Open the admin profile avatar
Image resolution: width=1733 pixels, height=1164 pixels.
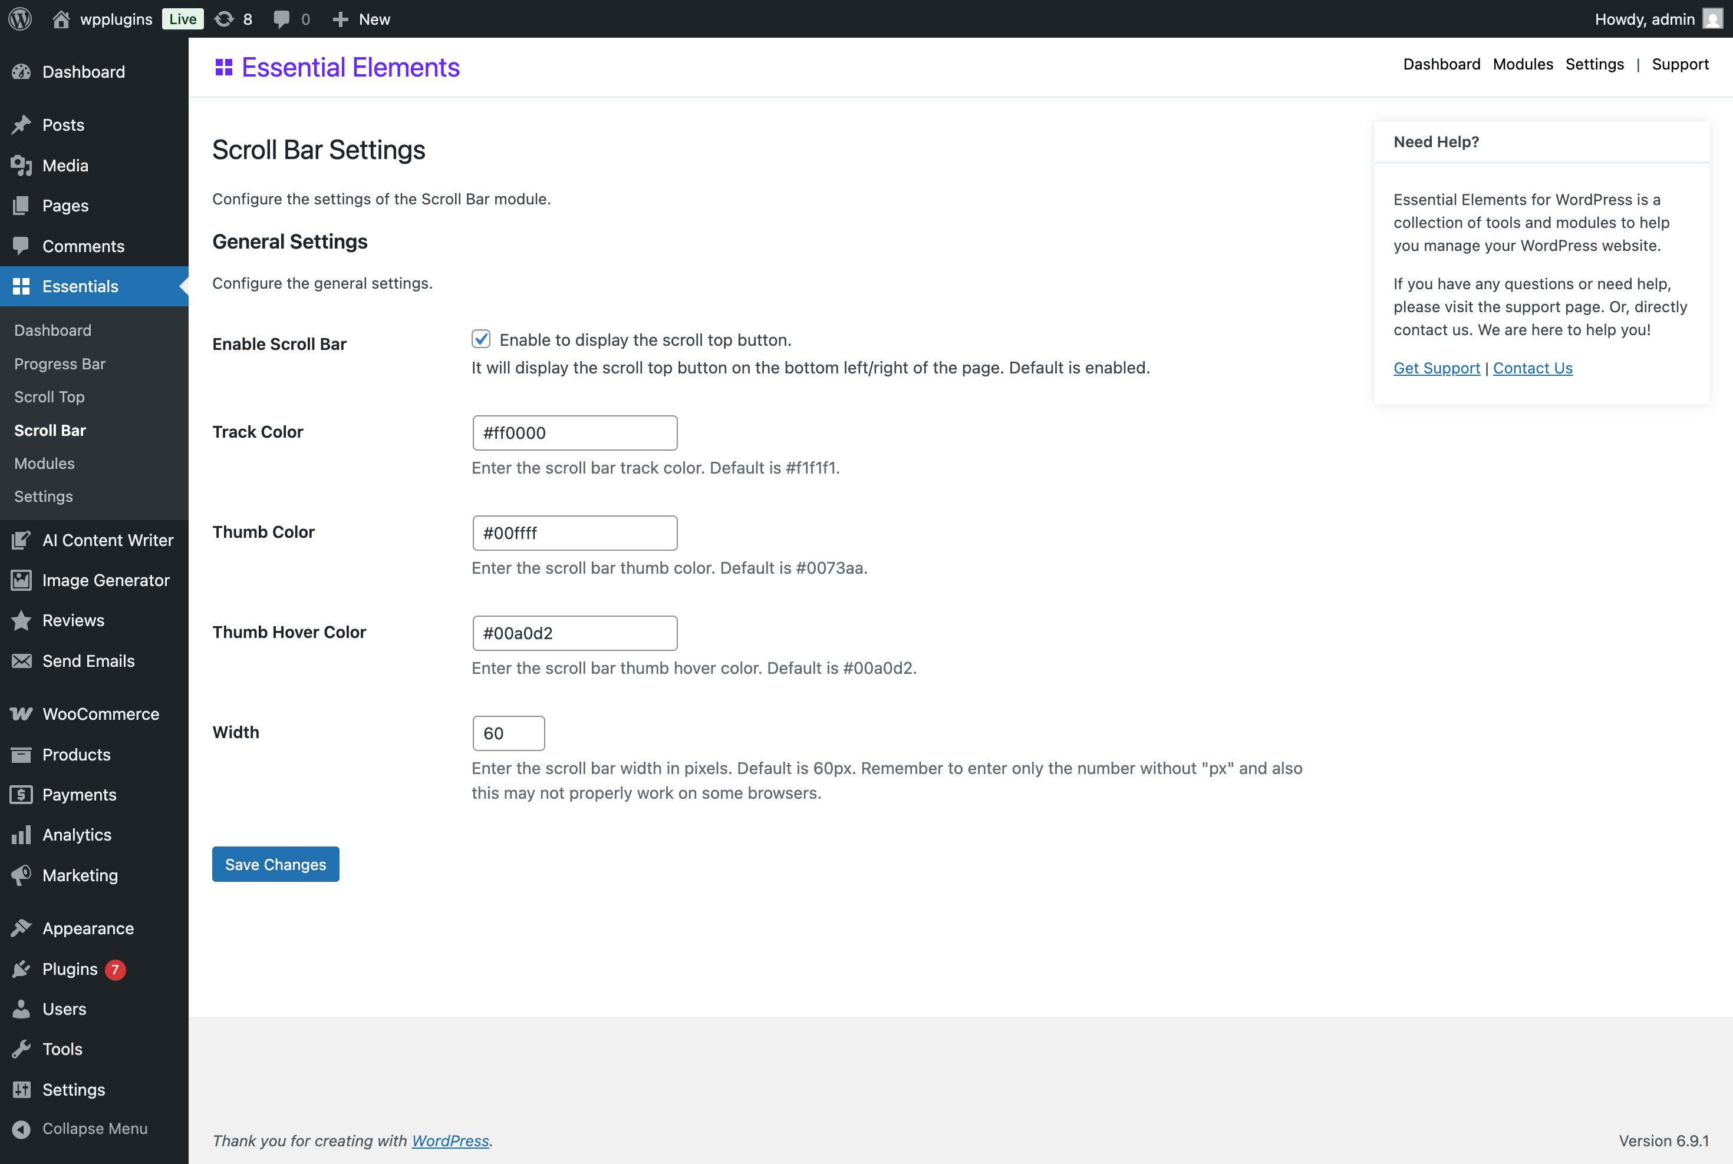click(1712, 19)
